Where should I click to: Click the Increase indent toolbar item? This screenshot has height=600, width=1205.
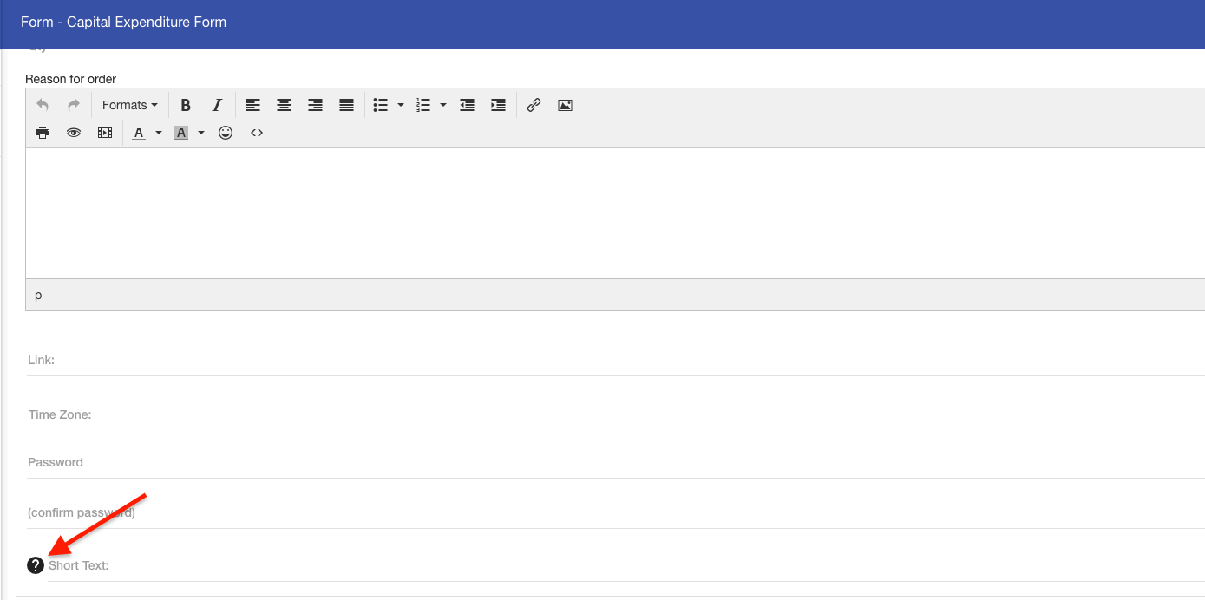[498, 105]
